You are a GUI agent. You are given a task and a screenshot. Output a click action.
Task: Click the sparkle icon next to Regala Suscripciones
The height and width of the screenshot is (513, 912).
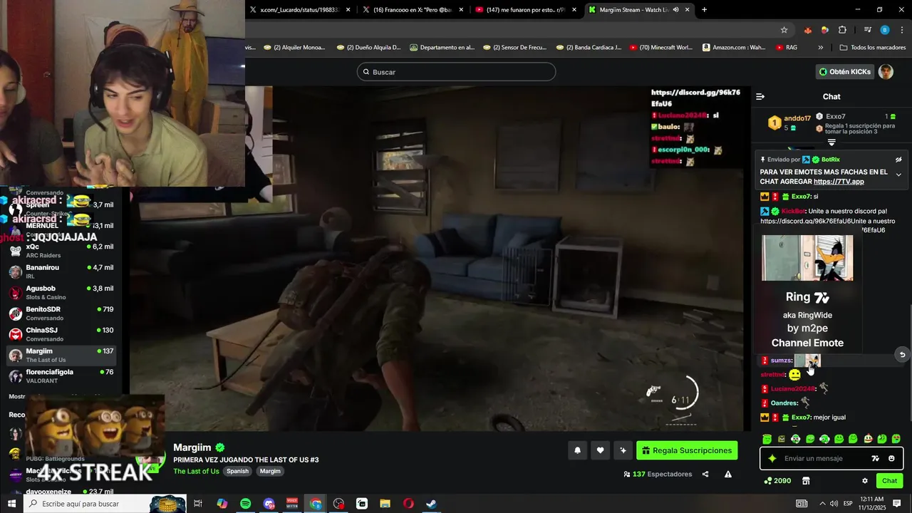[x=623, y=450]
